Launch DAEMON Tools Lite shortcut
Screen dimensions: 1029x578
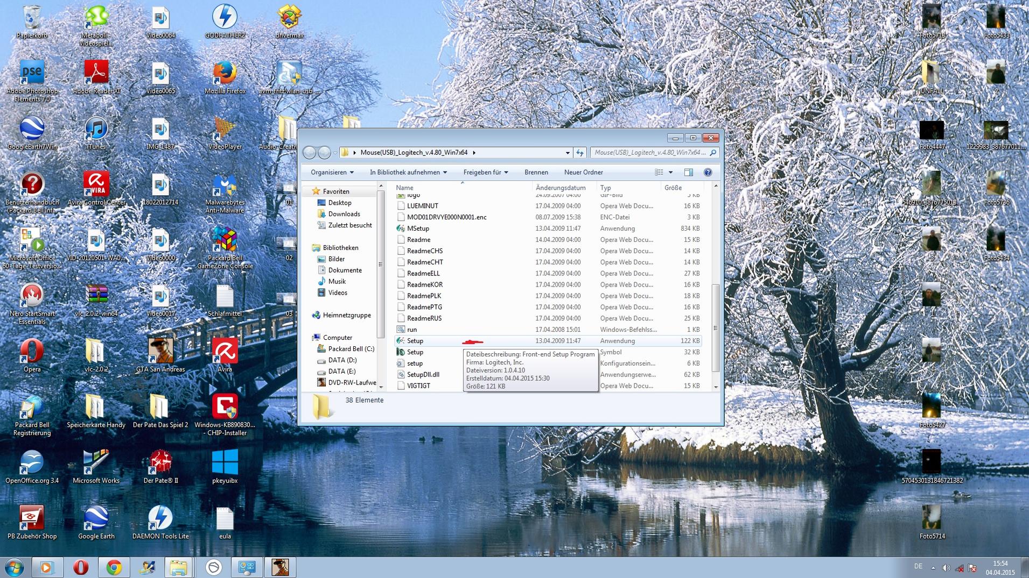160,523
